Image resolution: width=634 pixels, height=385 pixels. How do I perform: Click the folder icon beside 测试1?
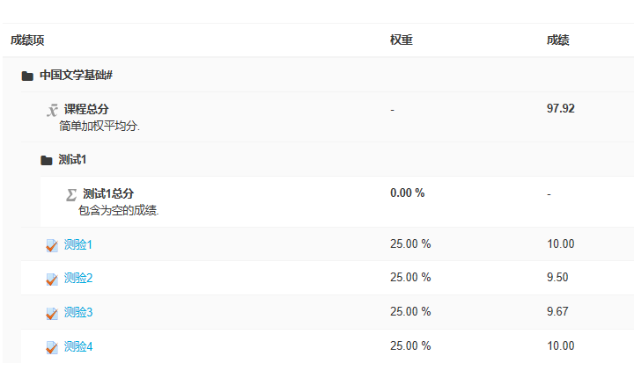click(47, 161)
